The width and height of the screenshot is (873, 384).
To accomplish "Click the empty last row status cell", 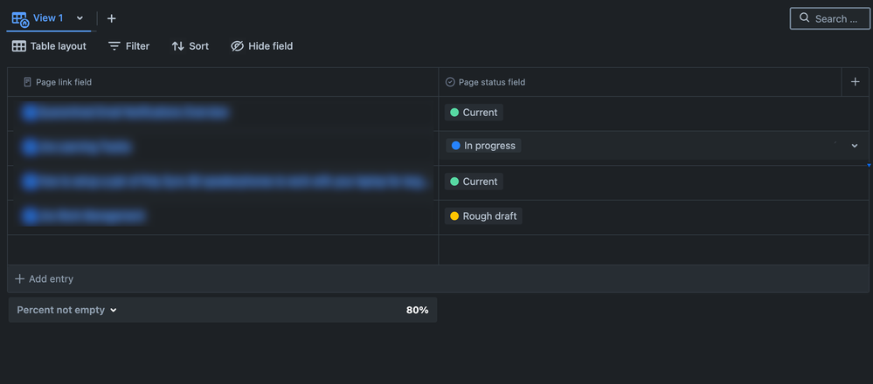I will pyautogui.click(x=654, y=250).
